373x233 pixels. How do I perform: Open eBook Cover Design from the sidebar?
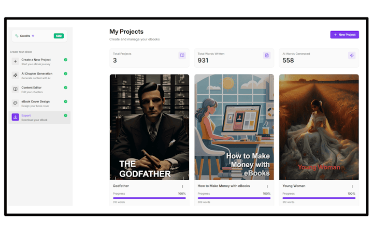point(39,104)
